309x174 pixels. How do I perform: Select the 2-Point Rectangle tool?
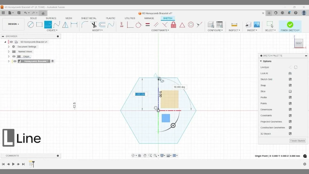point(39,24)
